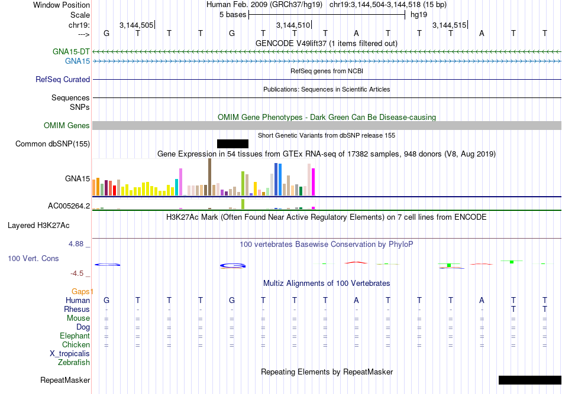The image size is (562, 394).
Task: Click the black RepeatMasker element block
Action: 529,380
